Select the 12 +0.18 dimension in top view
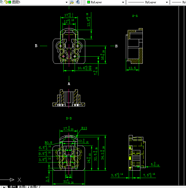Viewport: 186px width, 188px height. coord(69,21)
